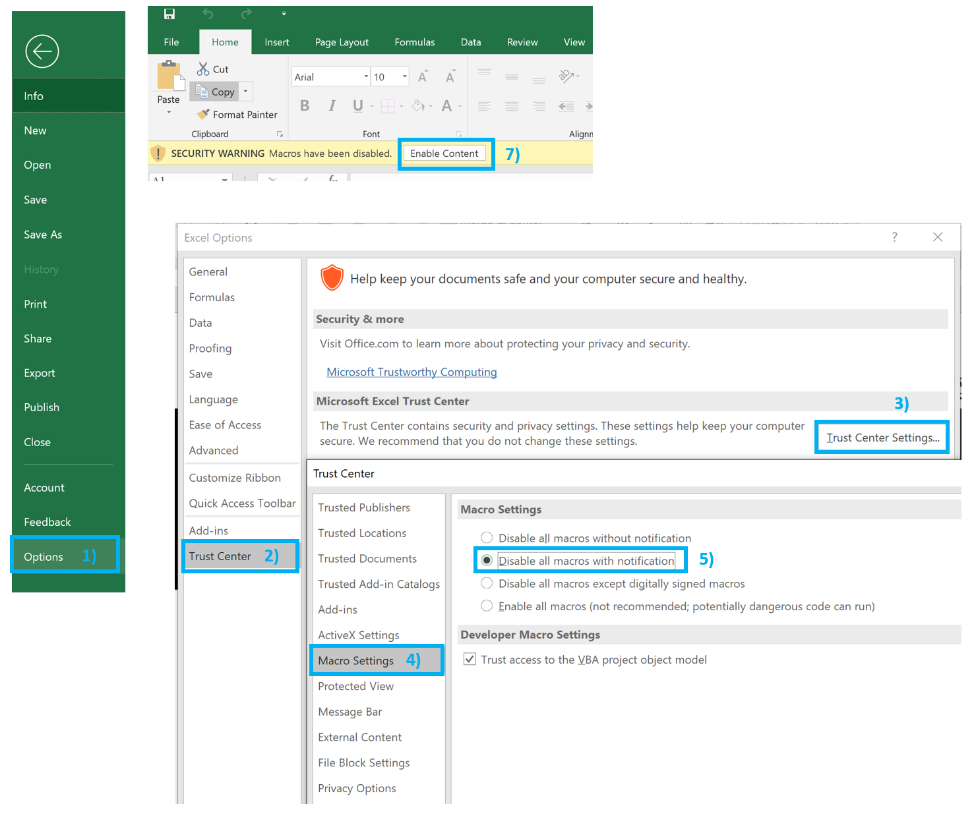Select Trusted Locations in Trust Center
Viewport: 976px width, 829px height.
click(x=362, y=533)
